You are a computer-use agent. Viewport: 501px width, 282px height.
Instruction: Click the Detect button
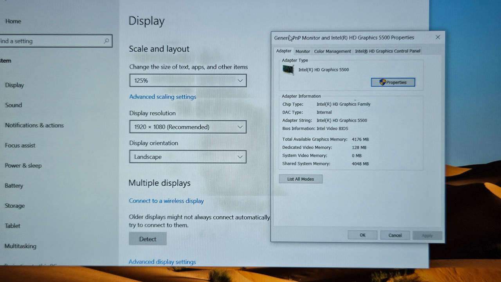(148, 239)
